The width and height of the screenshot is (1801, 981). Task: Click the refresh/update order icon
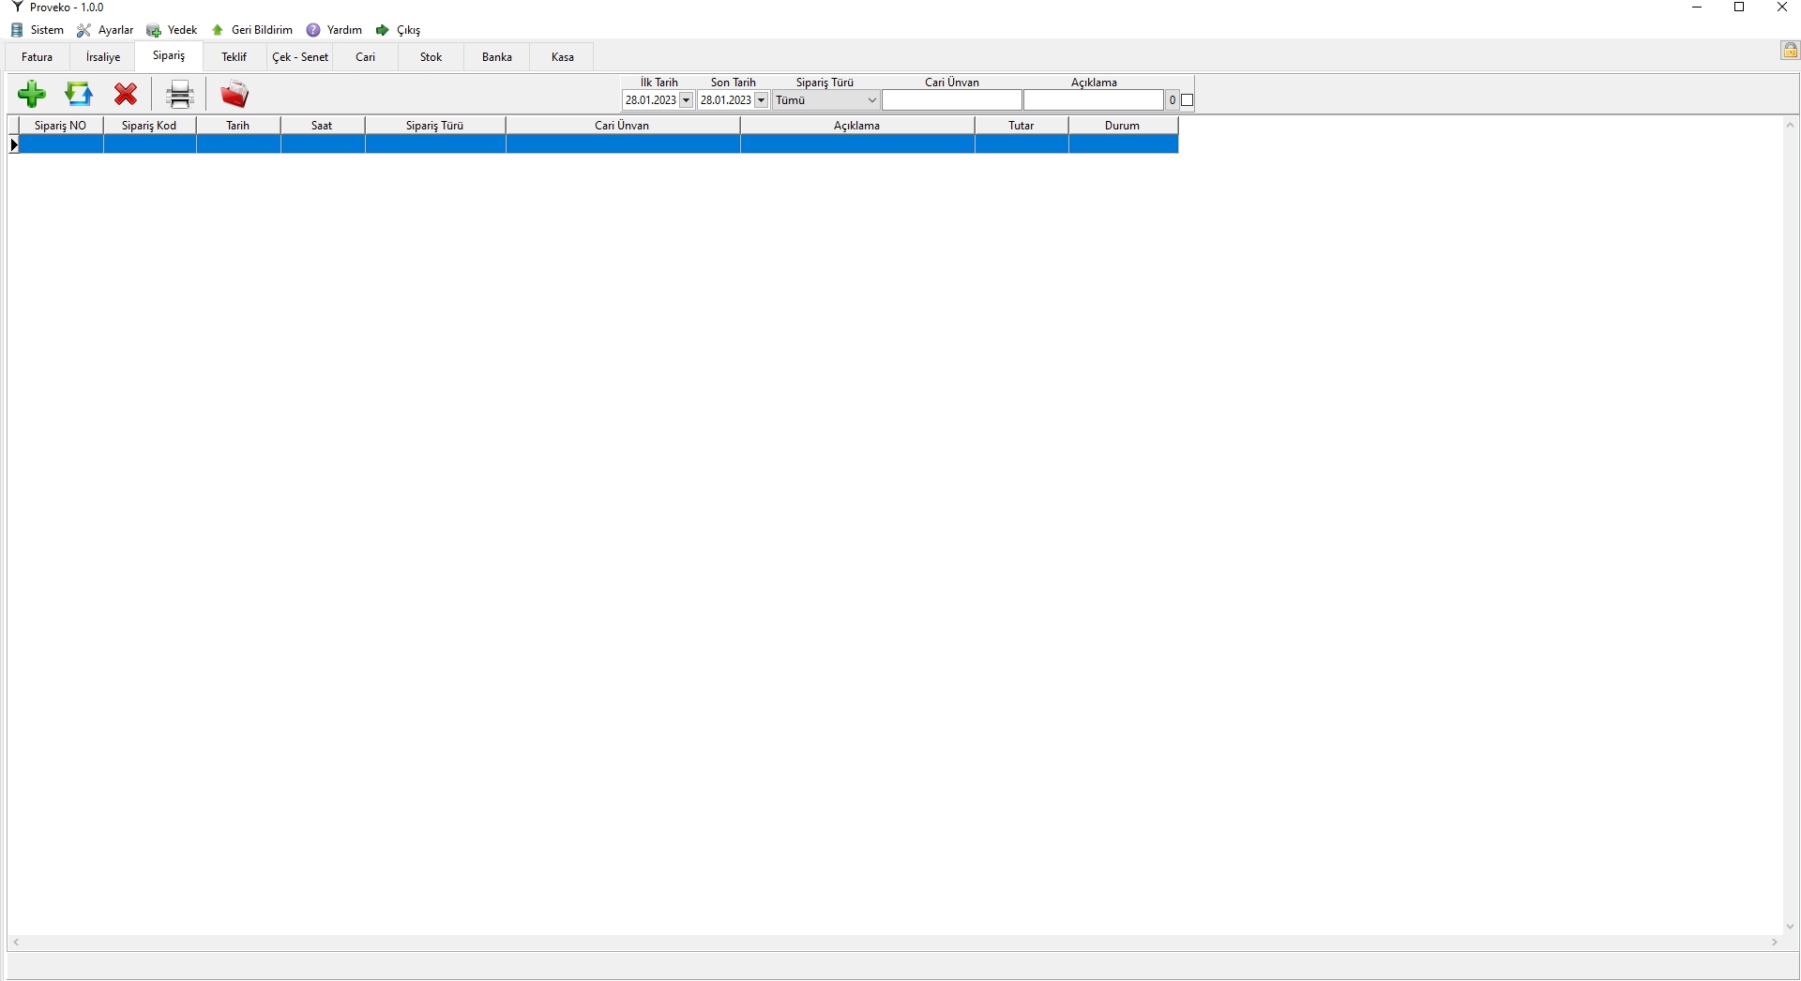point(79,95)
